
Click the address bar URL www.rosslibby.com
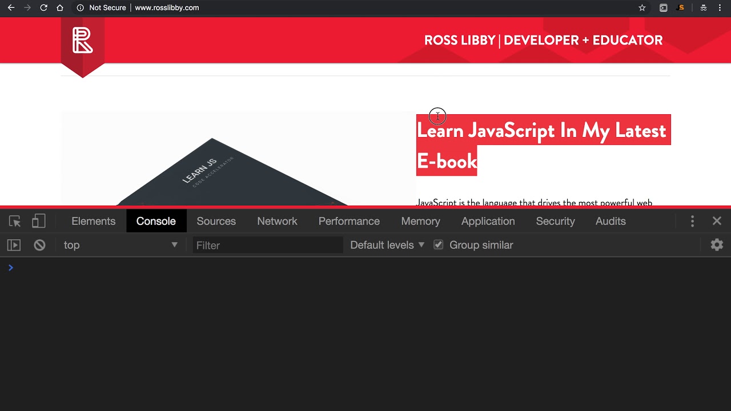point(167,8)
